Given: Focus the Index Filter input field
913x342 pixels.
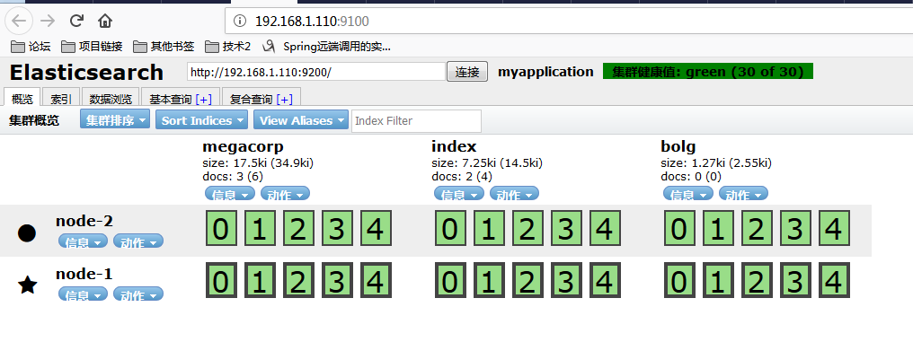Looking at the screenshot, I should (x=416, y=121).
